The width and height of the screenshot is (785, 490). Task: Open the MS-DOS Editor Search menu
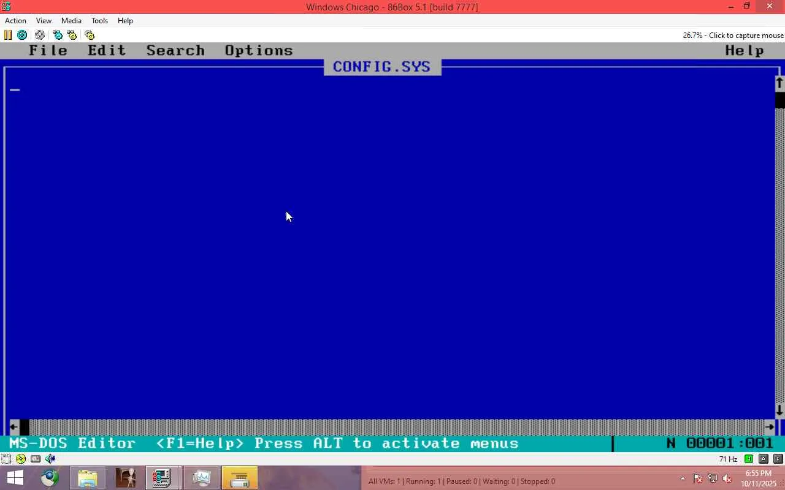click(175, 51)
